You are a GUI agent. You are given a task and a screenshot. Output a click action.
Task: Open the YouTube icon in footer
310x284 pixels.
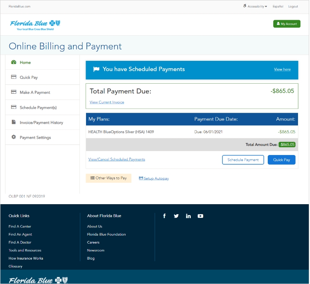click(x=200, y=216)
